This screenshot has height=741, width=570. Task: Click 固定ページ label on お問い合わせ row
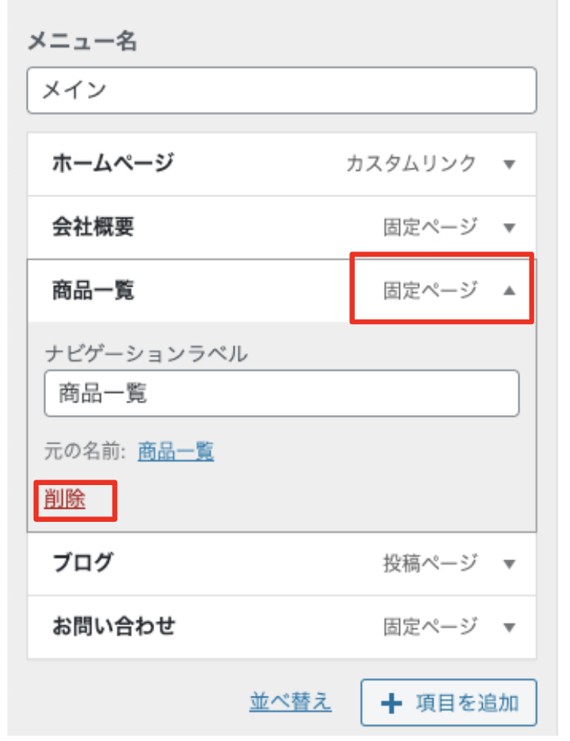(430, 628)
